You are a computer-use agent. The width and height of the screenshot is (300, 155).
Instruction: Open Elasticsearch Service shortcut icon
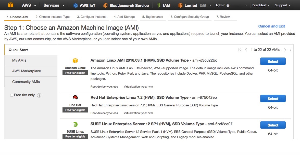coord(105,5)
